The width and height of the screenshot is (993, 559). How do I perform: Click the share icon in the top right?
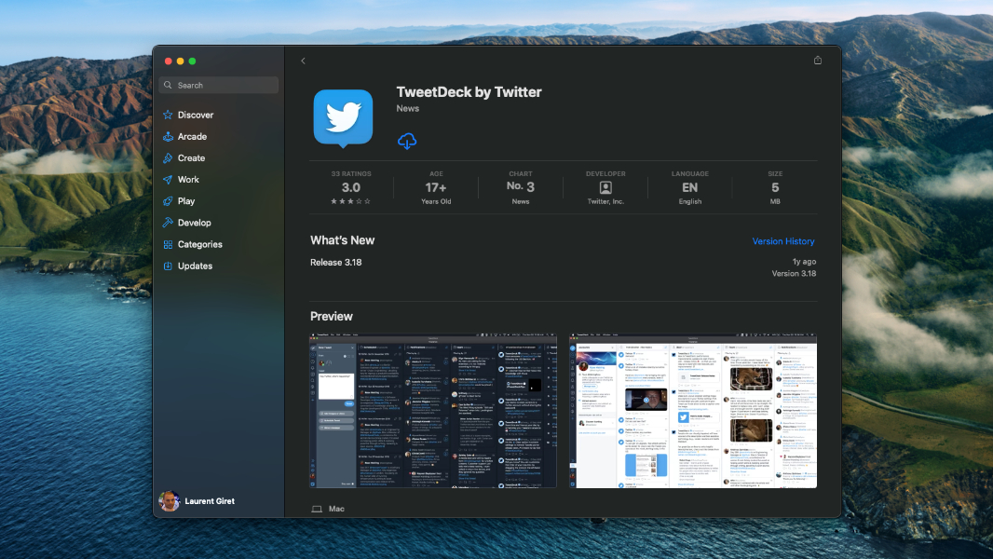[x=818, y=61]
